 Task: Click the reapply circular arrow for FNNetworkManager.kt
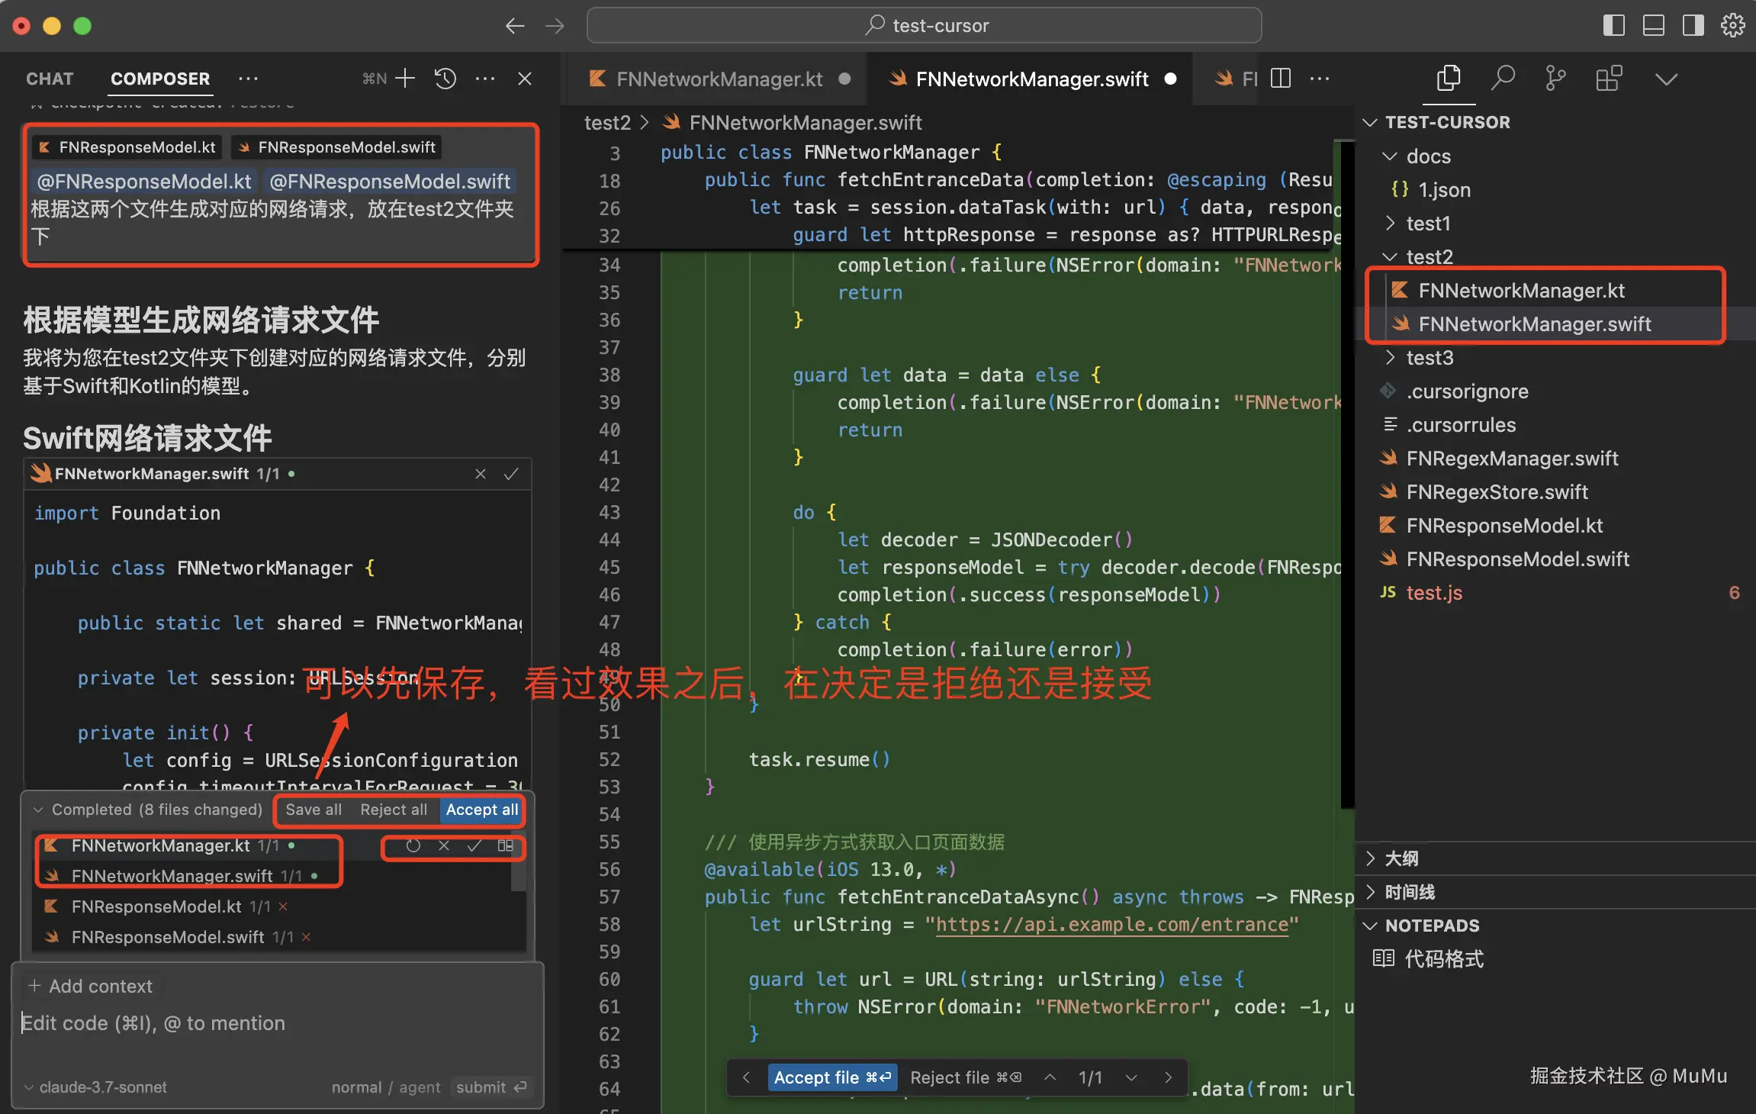[x=413, y=845]
